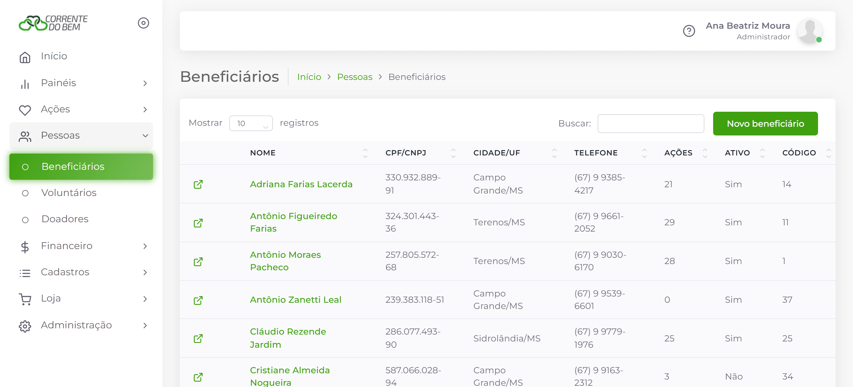This screenshot has width=853, height=387.
Task: Open external link icon for Antônio Figueiredo Farias
Action: click(x=198, y=223)
